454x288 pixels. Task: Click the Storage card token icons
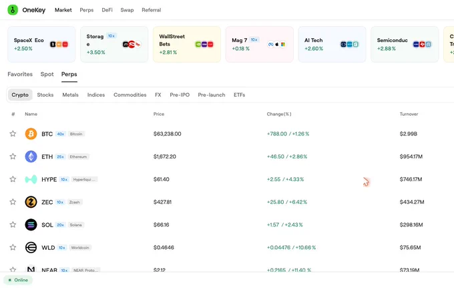click(x=132, y=44)
